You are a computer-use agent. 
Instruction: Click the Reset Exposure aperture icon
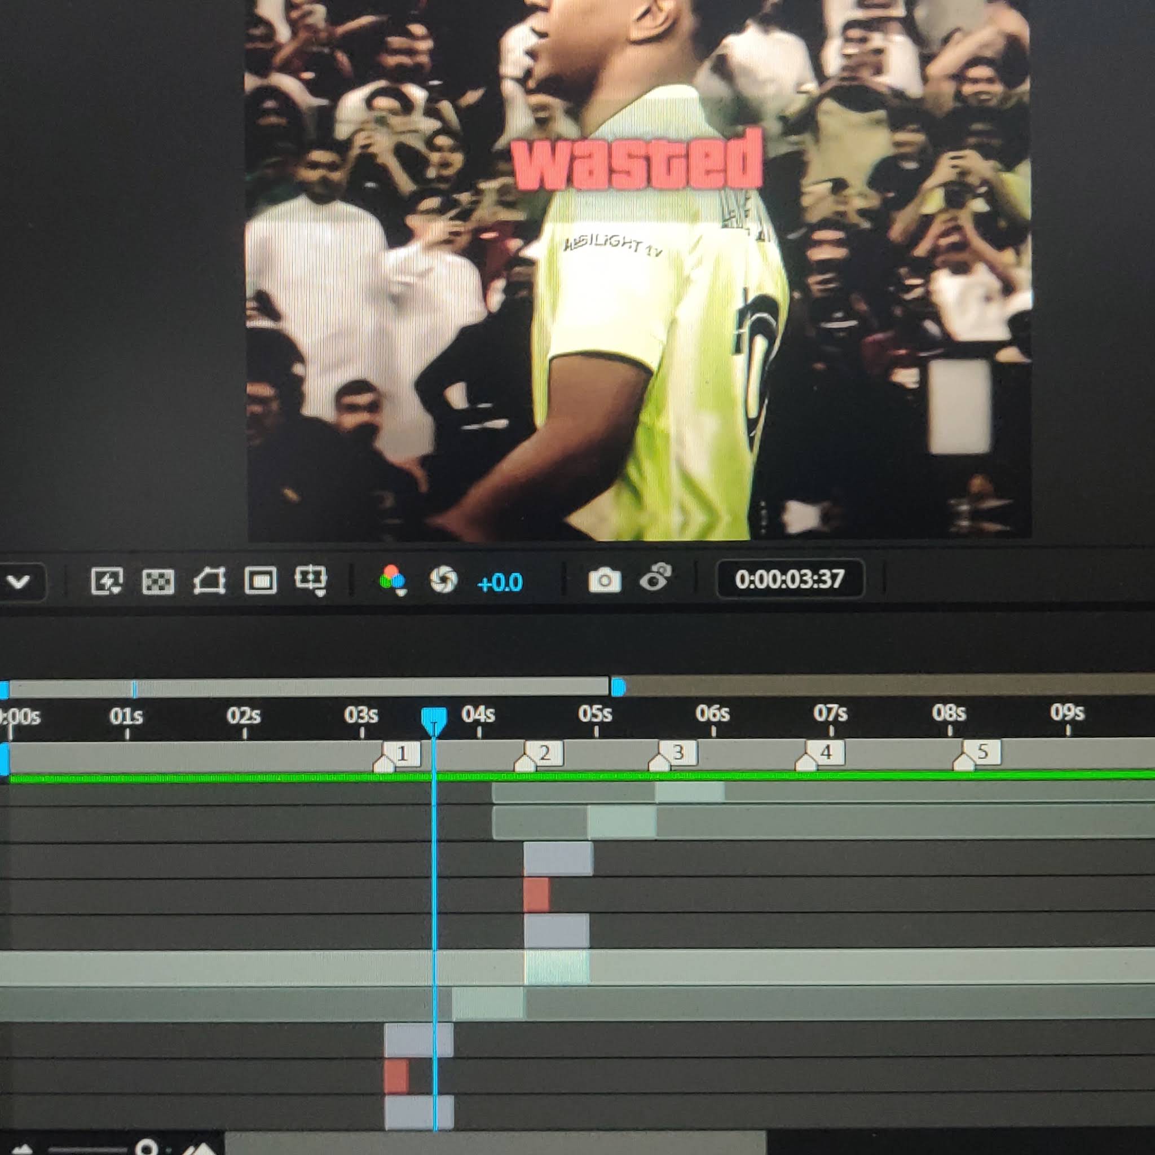pyautogui.click(x=444, y=580)
